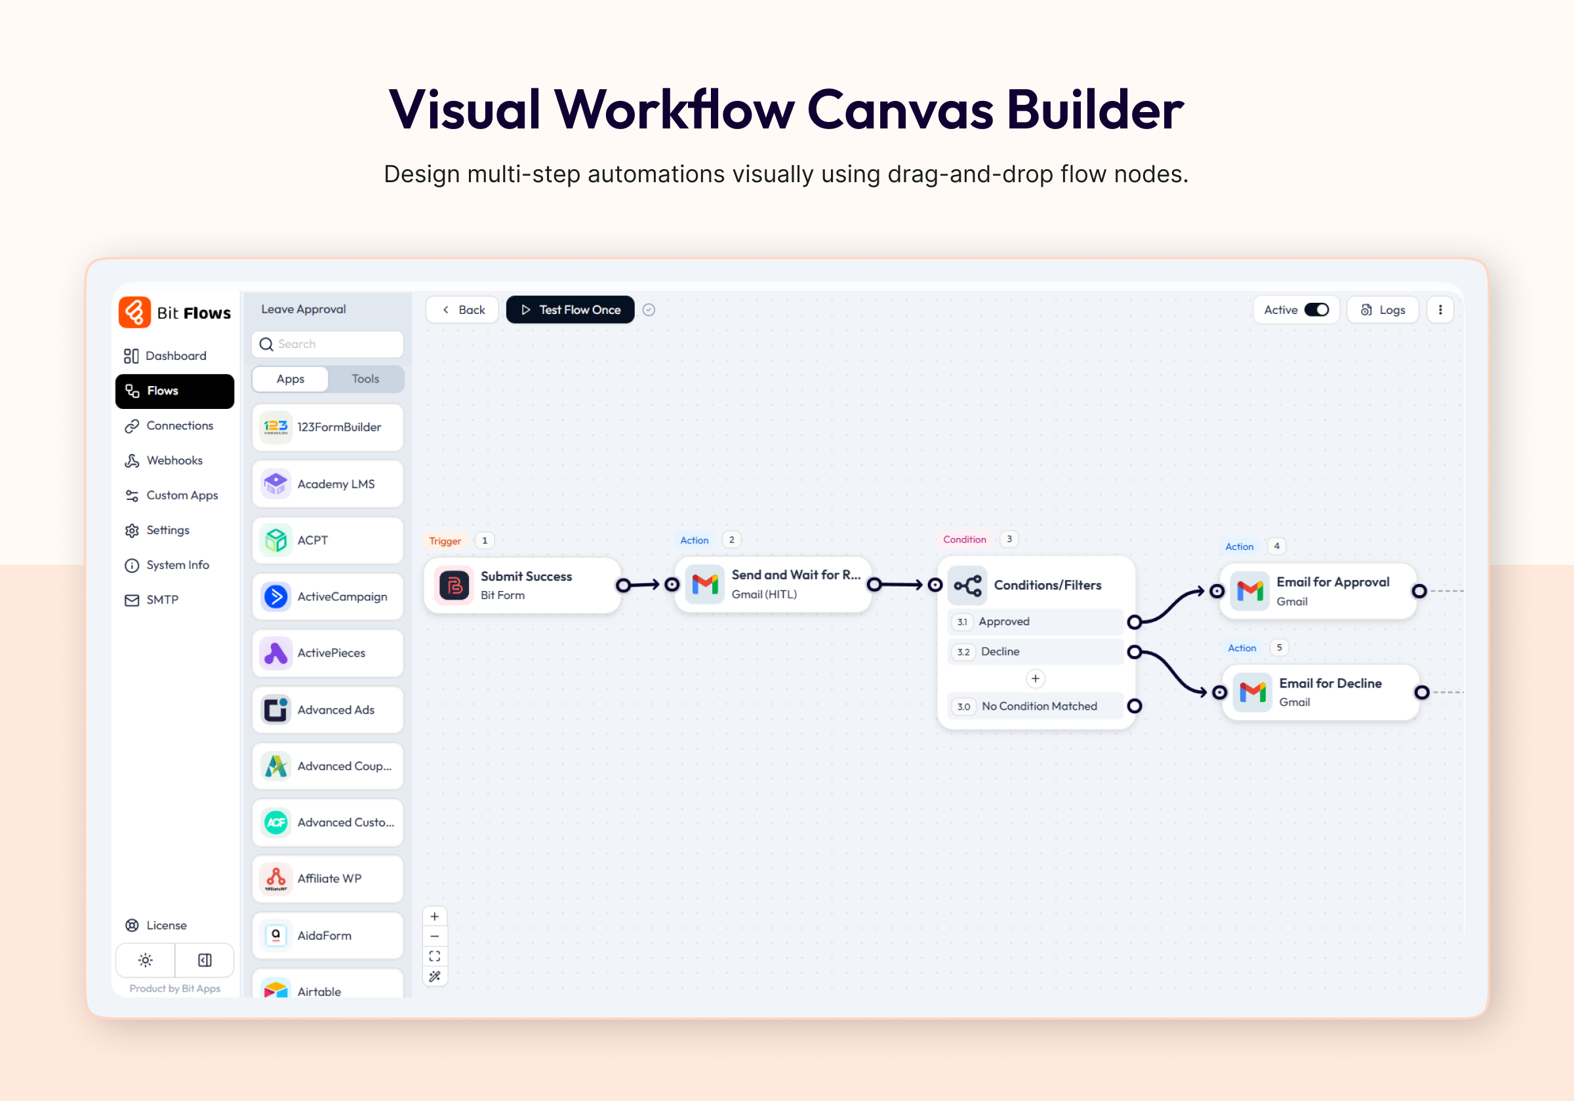Select the AidaForm app icon

(275, 935)
